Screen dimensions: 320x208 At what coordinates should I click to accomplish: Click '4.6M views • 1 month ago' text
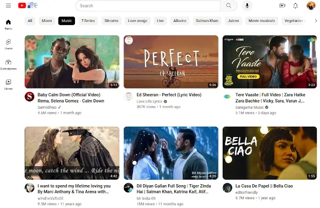(59, 112)
